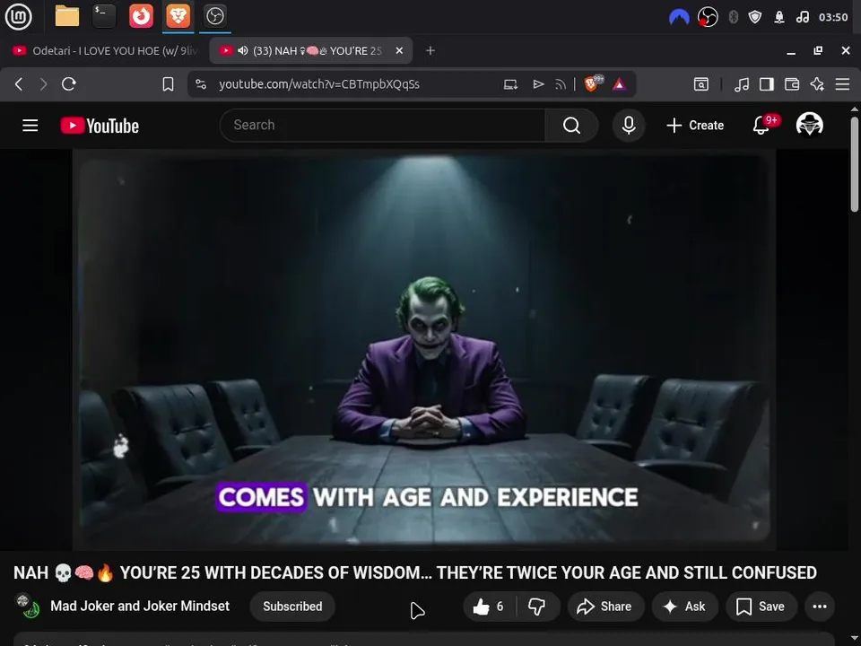
Task: Open the tab search toolbar button
Action: (701, 84)
